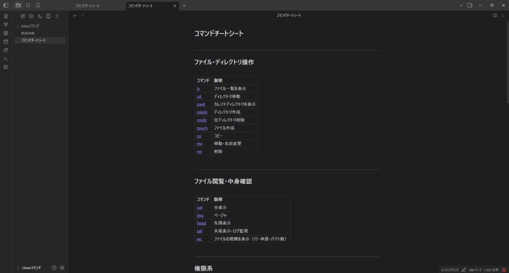Close the active tab

pos(174,6)
